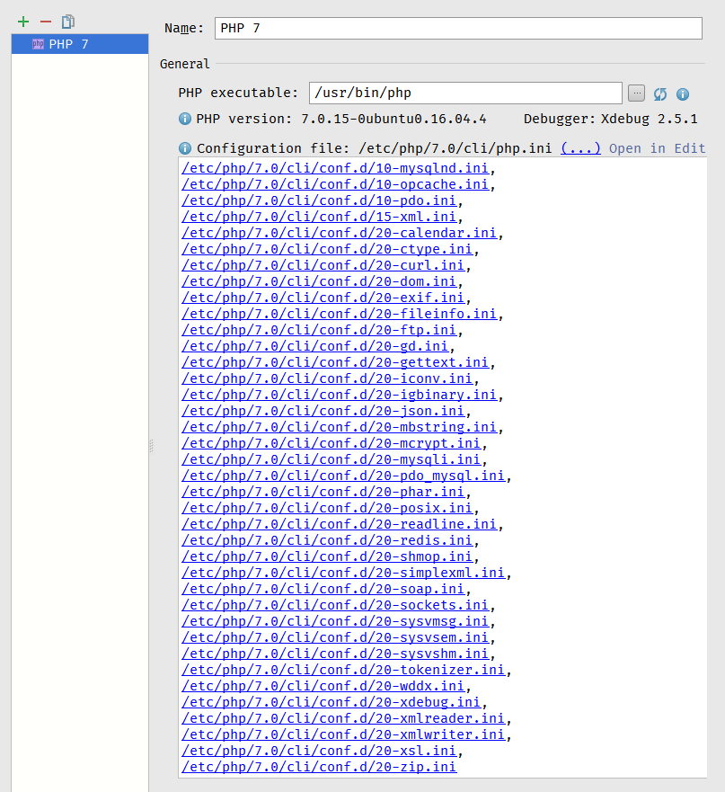Open 20-shmop.ini config file link
This screenshot has width=725, height=792.
(x=327, y=556)
